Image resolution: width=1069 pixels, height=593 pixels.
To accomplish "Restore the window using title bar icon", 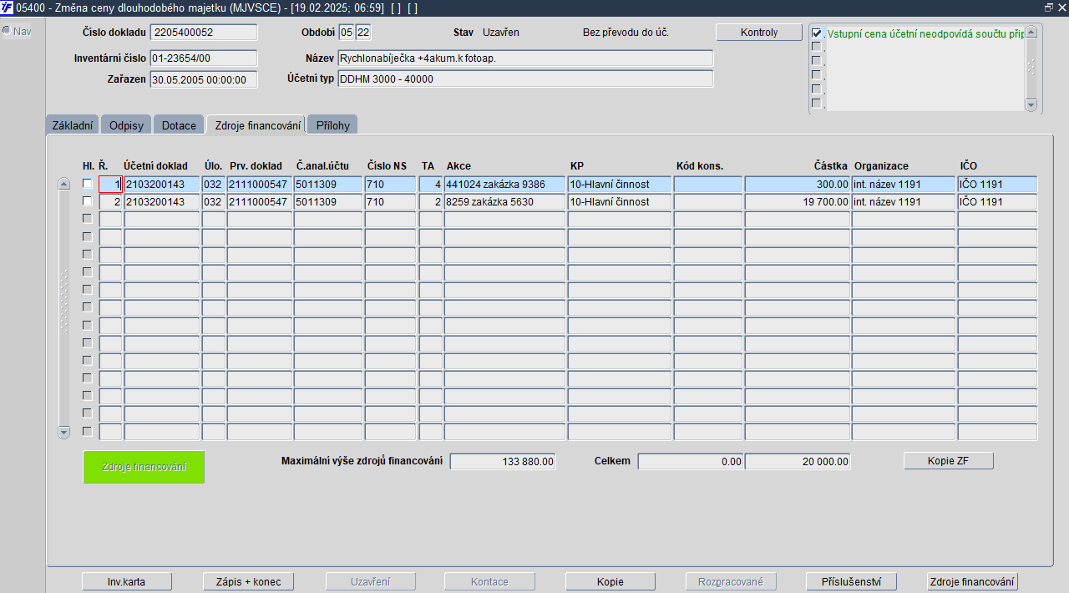I will point(1048,8).
